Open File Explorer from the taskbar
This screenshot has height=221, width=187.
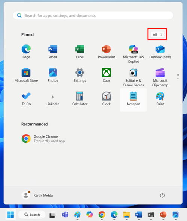[x=126, y=215]
